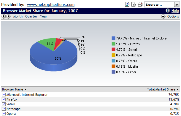Viewport: 181px width, 116px height.
Task: Click the printer icon
Action: (x=140, y=4)
